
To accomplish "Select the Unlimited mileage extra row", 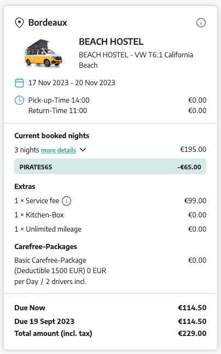I will [x=111, y=229].
